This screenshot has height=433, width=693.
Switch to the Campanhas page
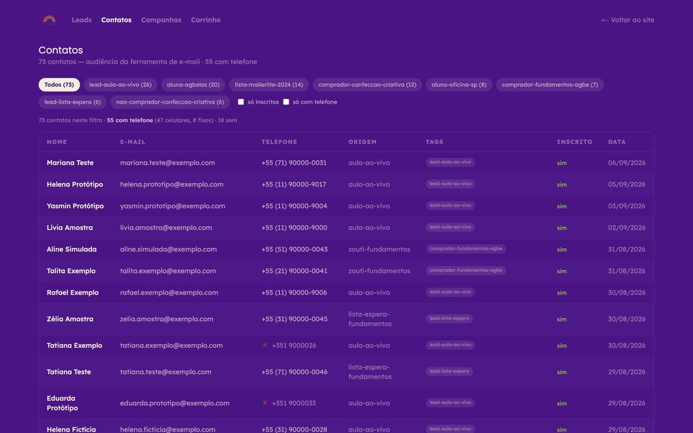point(161,20)
